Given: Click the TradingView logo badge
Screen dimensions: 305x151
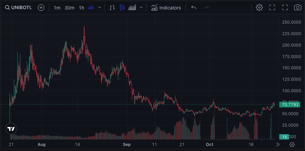Looking at the screenshot, I should click(11, 129).
